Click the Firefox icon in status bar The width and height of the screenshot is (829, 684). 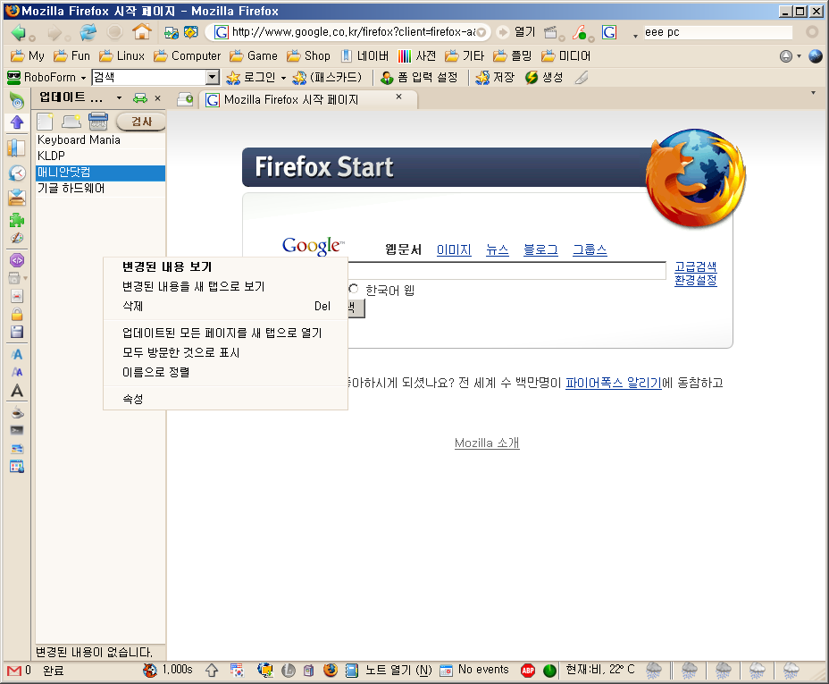pyautogui.click(x=331, y=671)
